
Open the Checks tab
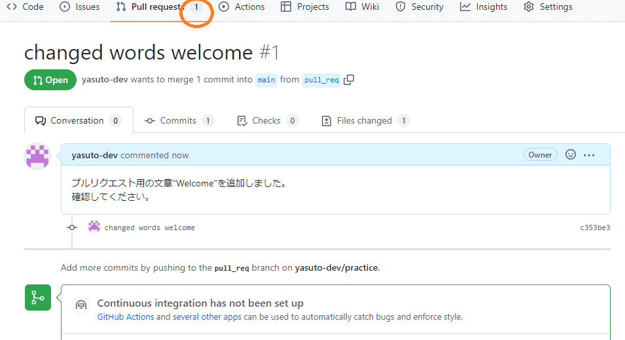click(x=268, y=120)
